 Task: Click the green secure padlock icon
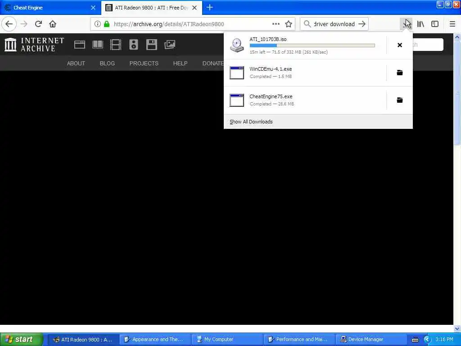pyautogui.click(x=107, y=24)
